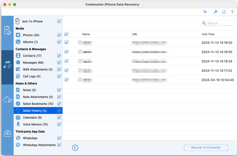
Task: Toggle the WhatsApp checkbox
Action: pos(59,138)
